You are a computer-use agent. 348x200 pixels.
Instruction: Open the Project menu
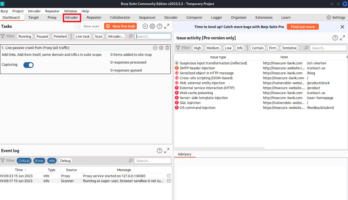18,11
